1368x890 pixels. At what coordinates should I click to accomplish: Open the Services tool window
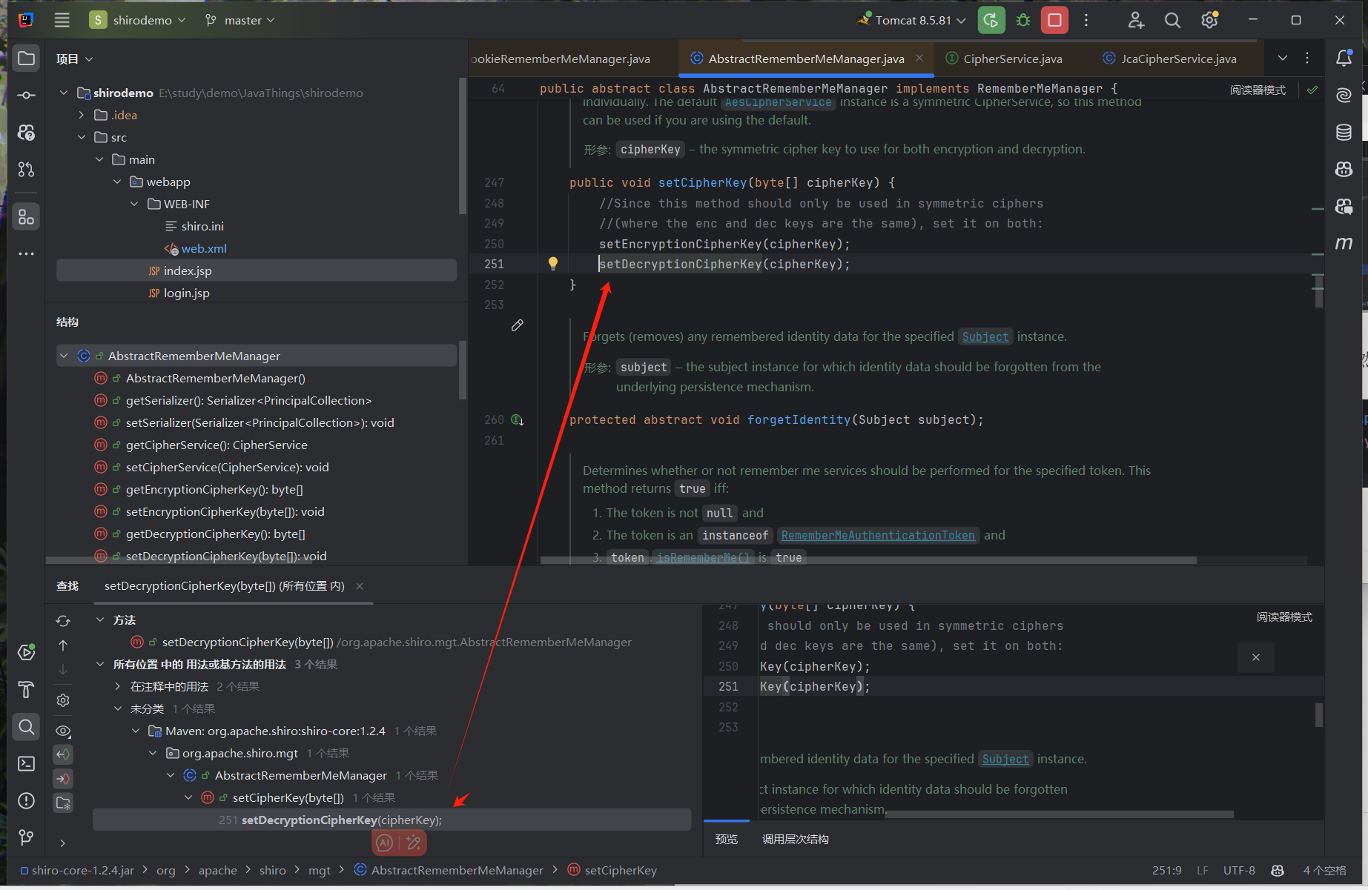(x=27, y=651)
